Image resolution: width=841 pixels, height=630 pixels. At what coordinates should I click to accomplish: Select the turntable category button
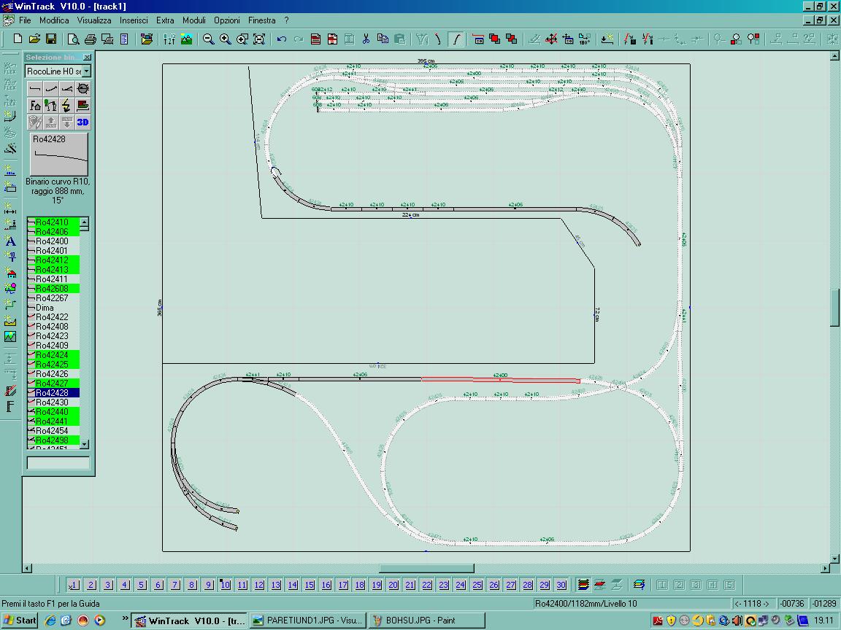pyautogui.click(x=83, y=88)
